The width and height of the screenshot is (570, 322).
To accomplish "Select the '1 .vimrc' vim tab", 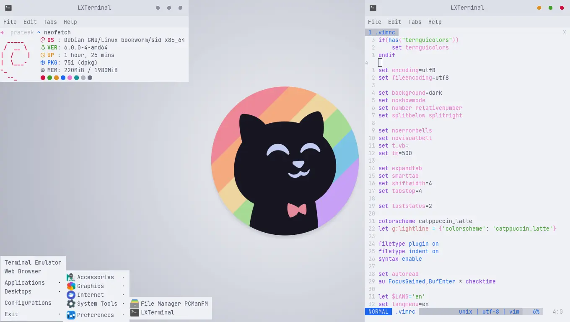I will pyautogui.click(x=382, y=32).
